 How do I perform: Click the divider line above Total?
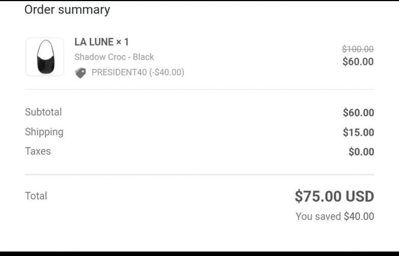coord(199,174)
